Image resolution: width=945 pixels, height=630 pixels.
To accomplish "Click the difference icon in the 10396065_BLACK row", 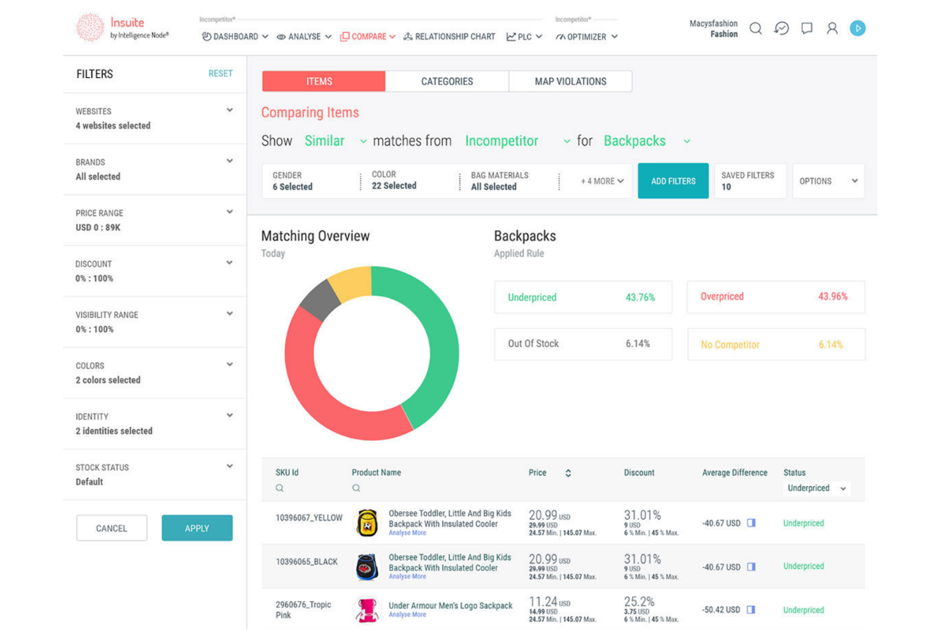I will 752,567.
